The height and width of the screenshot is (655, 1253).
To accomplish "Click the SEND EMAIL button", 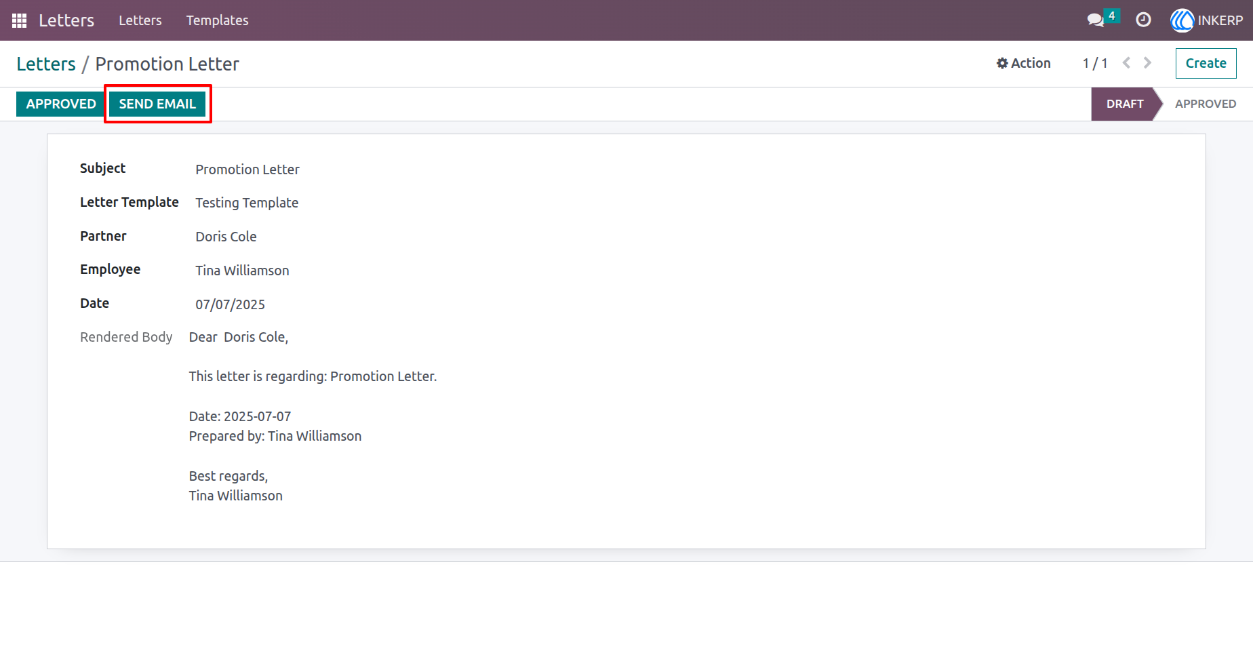I will pos(157,104).
